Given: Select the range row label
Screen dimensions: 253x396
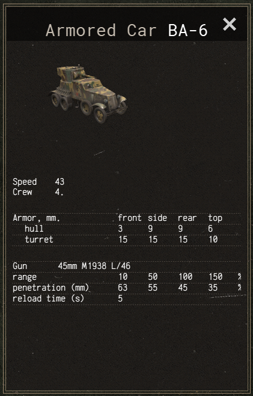Looking at the screenshot, I should pos(25,277).
